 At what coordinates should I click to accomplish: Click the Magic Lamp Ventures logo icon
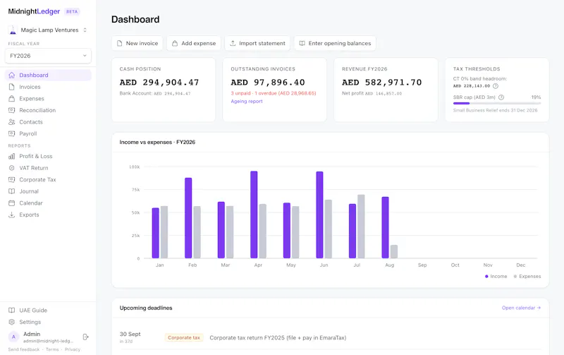(13, 30)
